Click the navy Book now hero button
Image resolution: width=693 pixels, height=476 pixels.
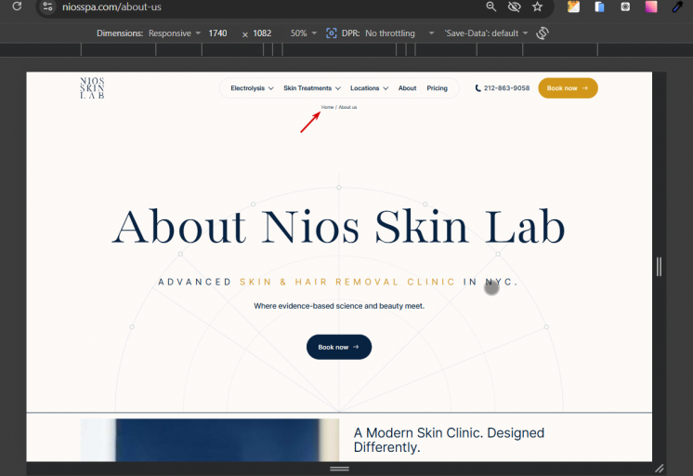[x=339, y=347]
